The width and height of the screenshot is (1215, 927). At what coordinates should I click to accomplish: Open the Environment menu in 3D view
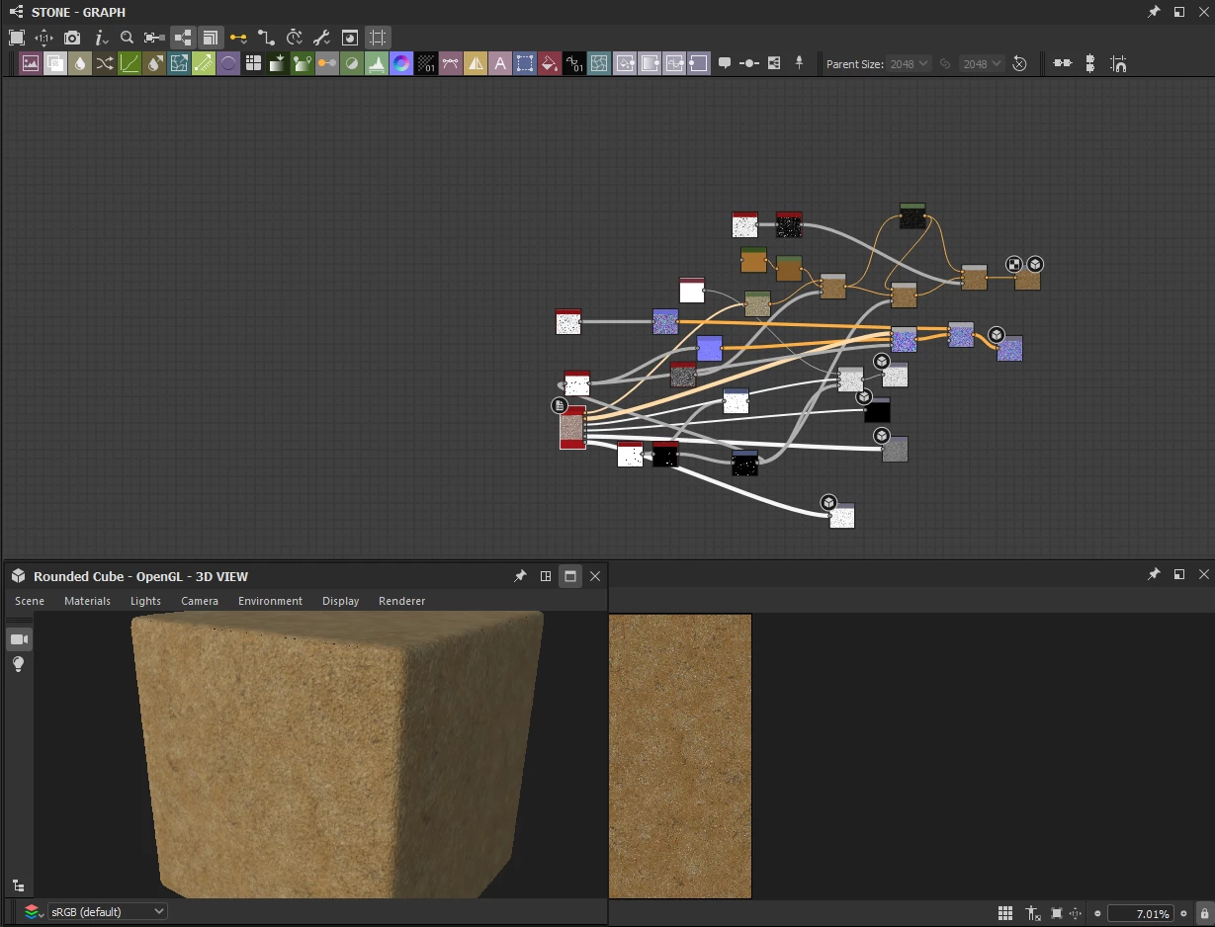(270, 601)
